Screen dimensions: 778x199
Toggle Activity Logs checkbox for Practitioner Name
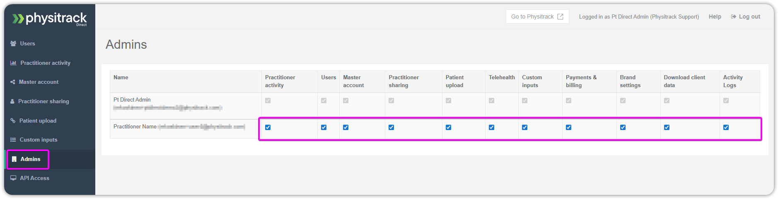(726, 127)
